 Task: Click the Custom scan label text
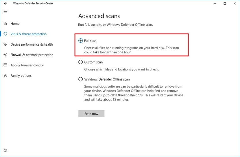(x=93, y=62)
